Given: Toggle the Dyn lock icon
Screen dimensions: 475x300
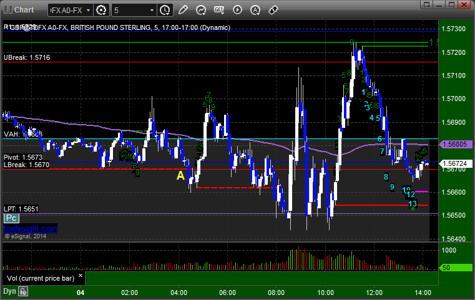Looking at the screenshot, I should [x=23, y=291].
